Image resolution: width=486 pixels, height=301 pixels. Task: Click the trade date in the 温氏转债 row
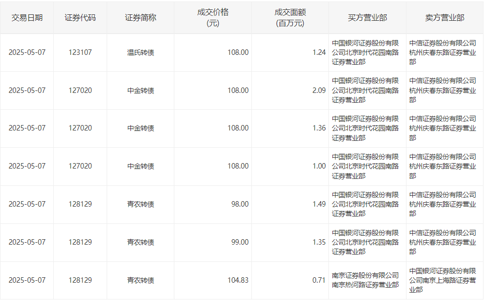(x=27, y=52)
